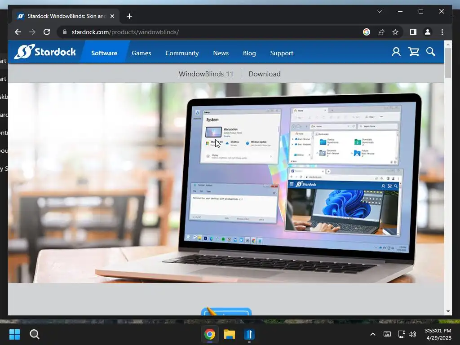Click the blue app icon next to File Explorer

coord(249,334)
